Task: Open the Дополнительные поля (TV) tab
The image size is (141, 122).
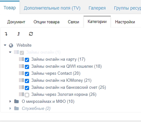Action: (52, 8)
